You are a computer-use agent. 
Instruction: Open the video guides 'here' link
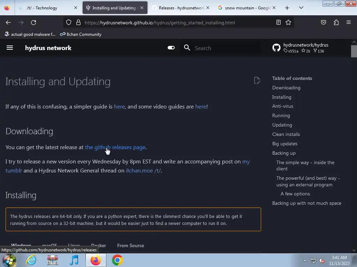pyautogui.click(x=200, y=106)
